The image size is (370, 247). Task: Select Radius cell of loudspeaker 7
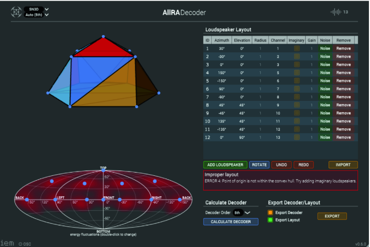[260, 97]
